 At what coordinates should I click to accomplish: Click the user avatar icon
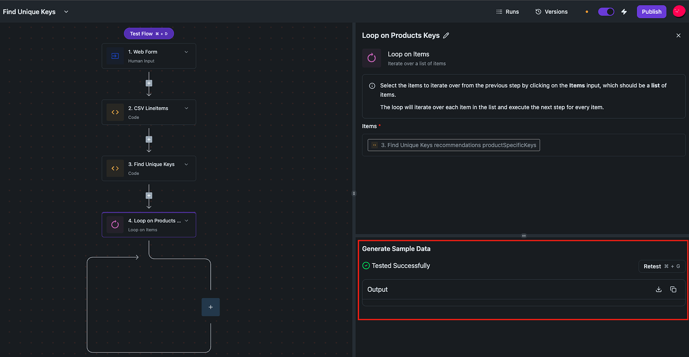(x=679, y=11)
